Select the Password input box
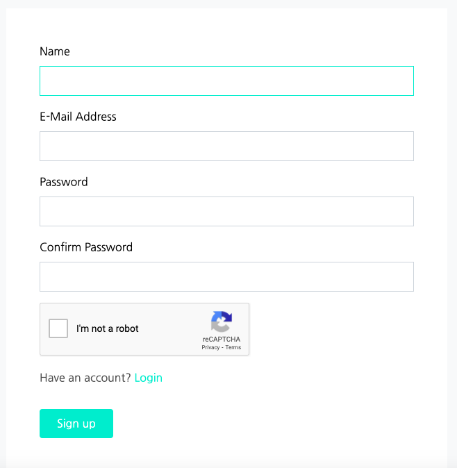This screenshot has height=468, width=457. click(x=226, y=211)
